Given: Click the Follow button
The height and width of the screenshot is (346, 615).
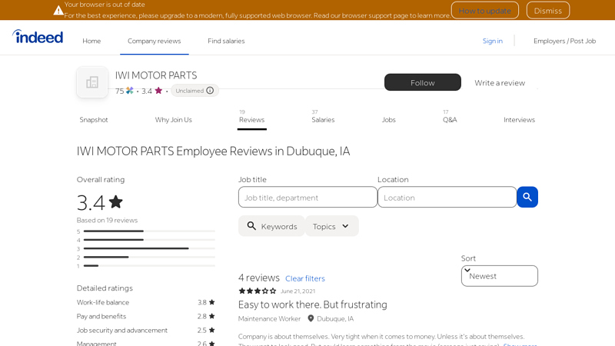Looking at the screenshot, I should (422, 82).
